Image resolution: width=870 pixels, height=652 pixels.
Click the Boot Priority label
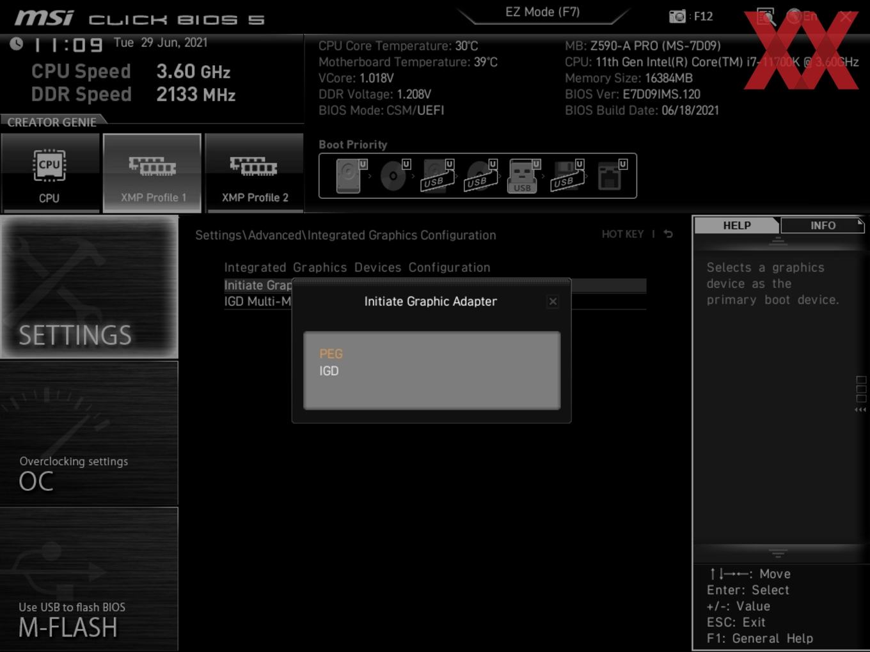pyautogui.click(x=352, y=144)
